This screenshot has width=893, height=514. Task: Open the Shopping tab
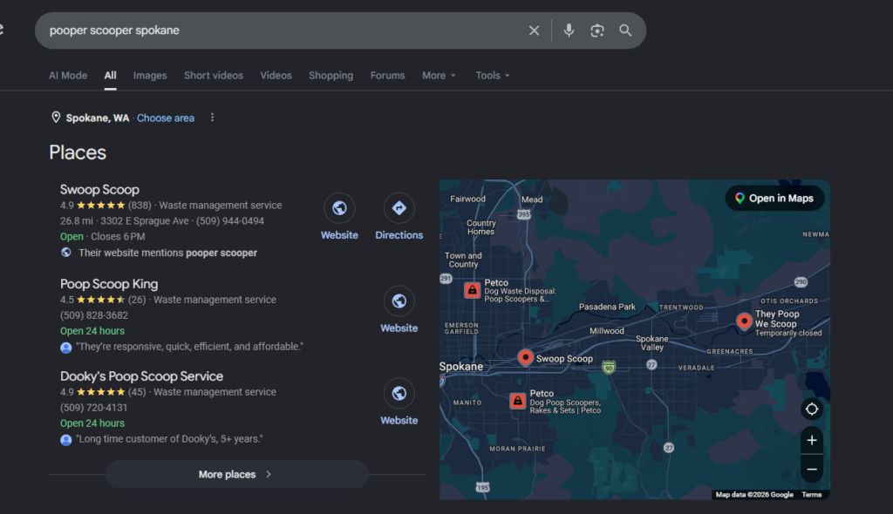coord(331,75)
